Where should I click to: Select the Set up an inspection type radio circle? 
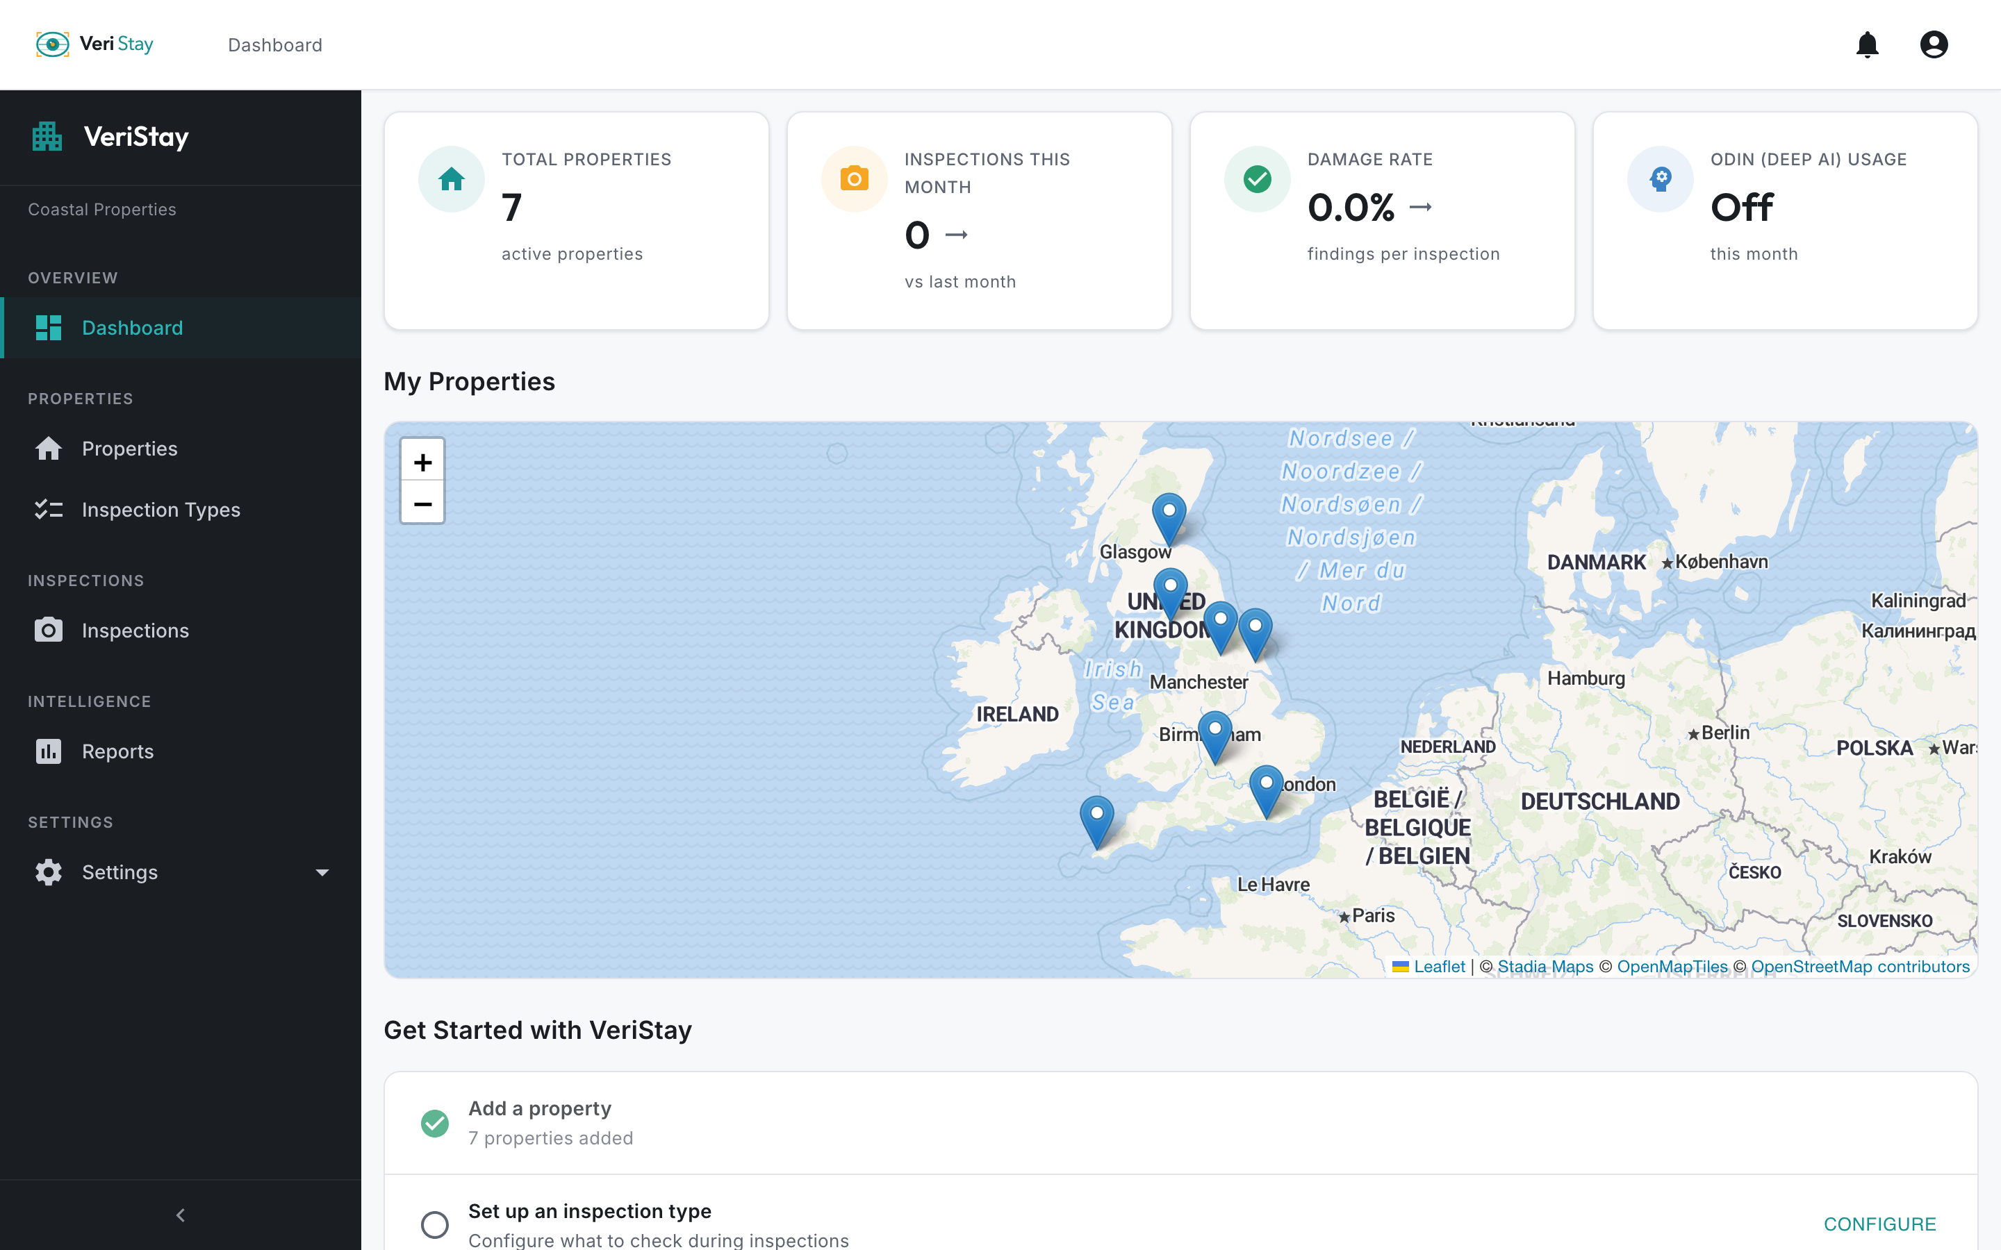[x=436, y=1224]
